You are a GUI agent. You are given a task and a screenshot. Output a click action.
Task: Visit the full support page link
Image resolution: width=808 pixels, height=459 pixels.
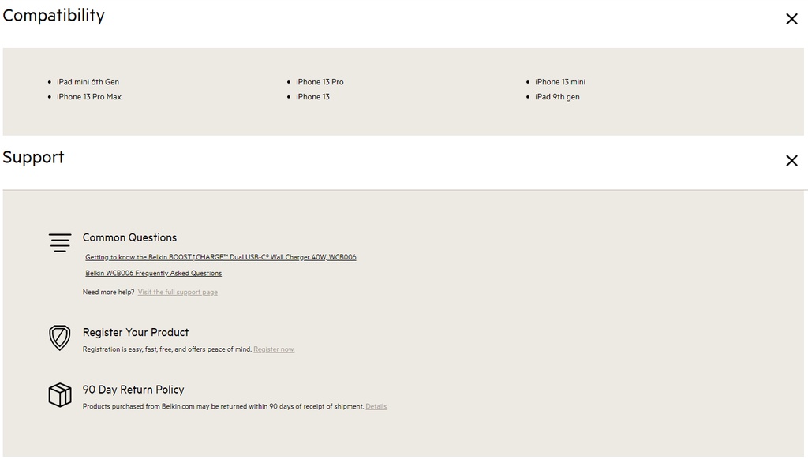point(178,293)
